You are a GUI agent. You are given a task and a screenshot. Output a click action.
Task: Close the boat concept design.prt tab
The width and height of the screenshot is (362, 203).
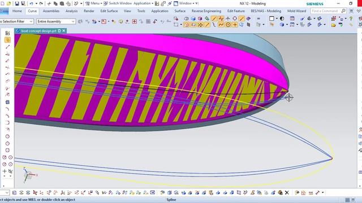click(64, 30)
